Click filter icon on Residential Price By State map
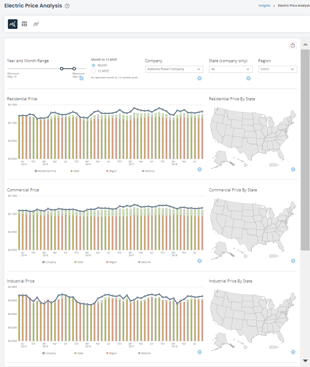The height and width of the screenshot is (367, 310). coord(293,169)
